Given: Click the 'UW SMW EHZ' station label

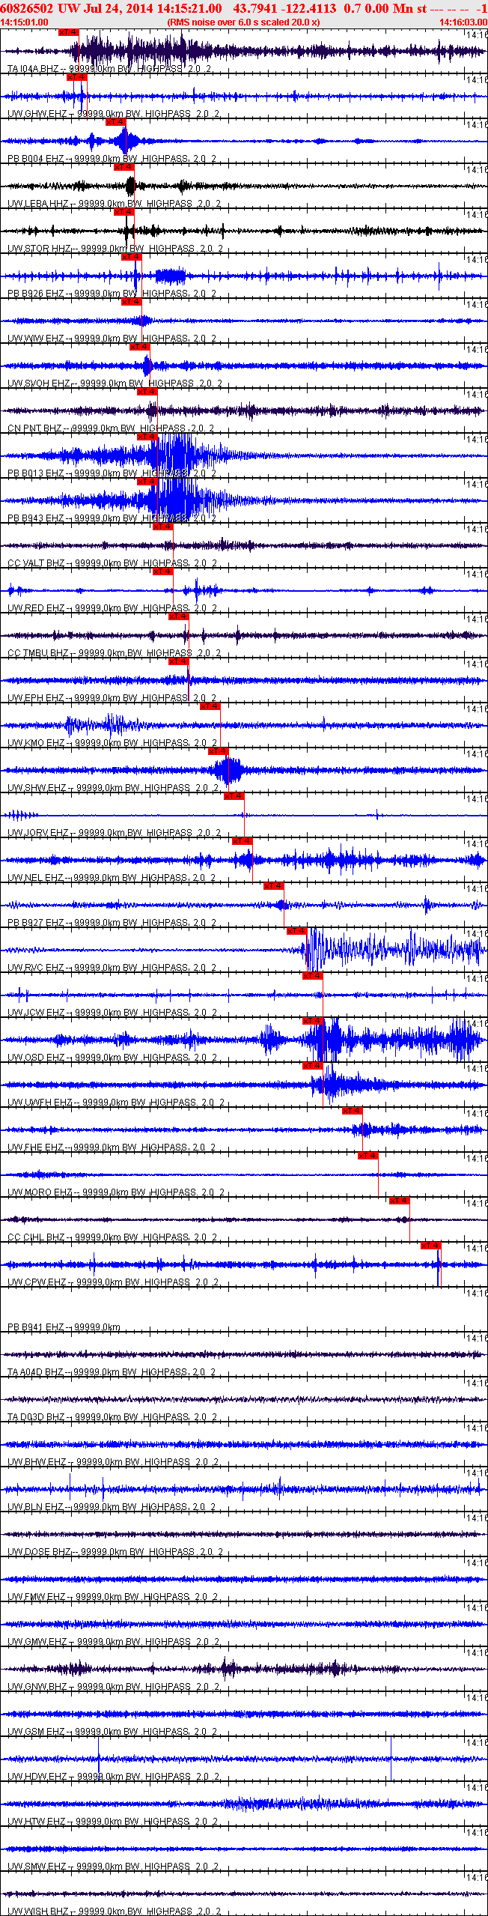Looking at the screenshot, I should [x=36, y=1867].
